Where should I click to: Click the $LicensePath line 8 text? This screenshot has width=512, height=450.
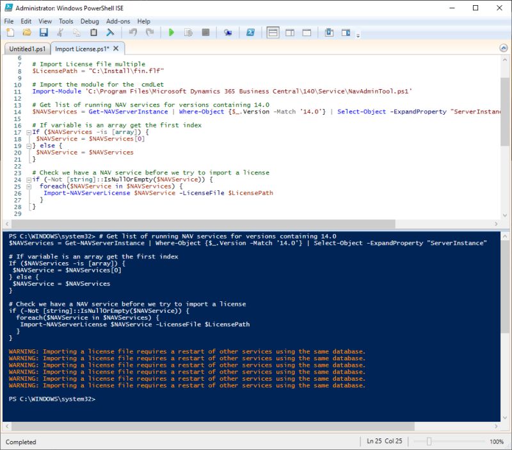click(x=98, y=71)
